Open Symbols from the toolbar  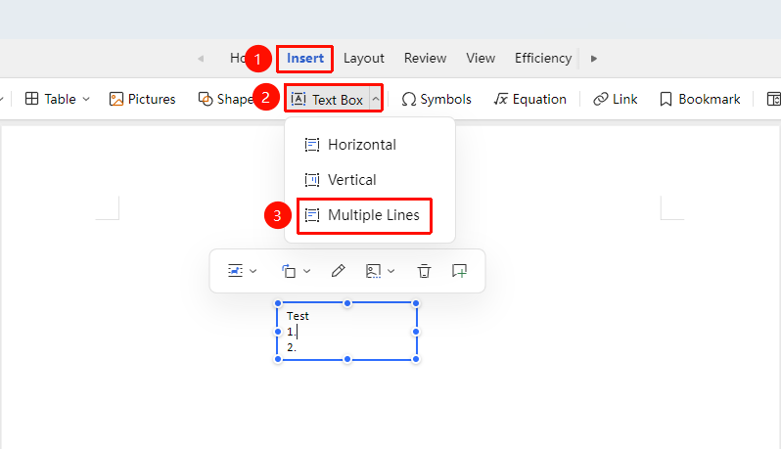[436, 99]
